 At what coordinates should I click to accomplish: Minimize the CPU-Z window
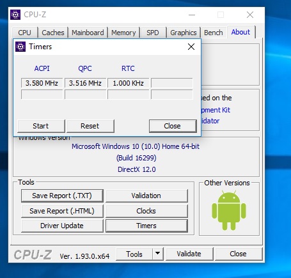point(192,15)
